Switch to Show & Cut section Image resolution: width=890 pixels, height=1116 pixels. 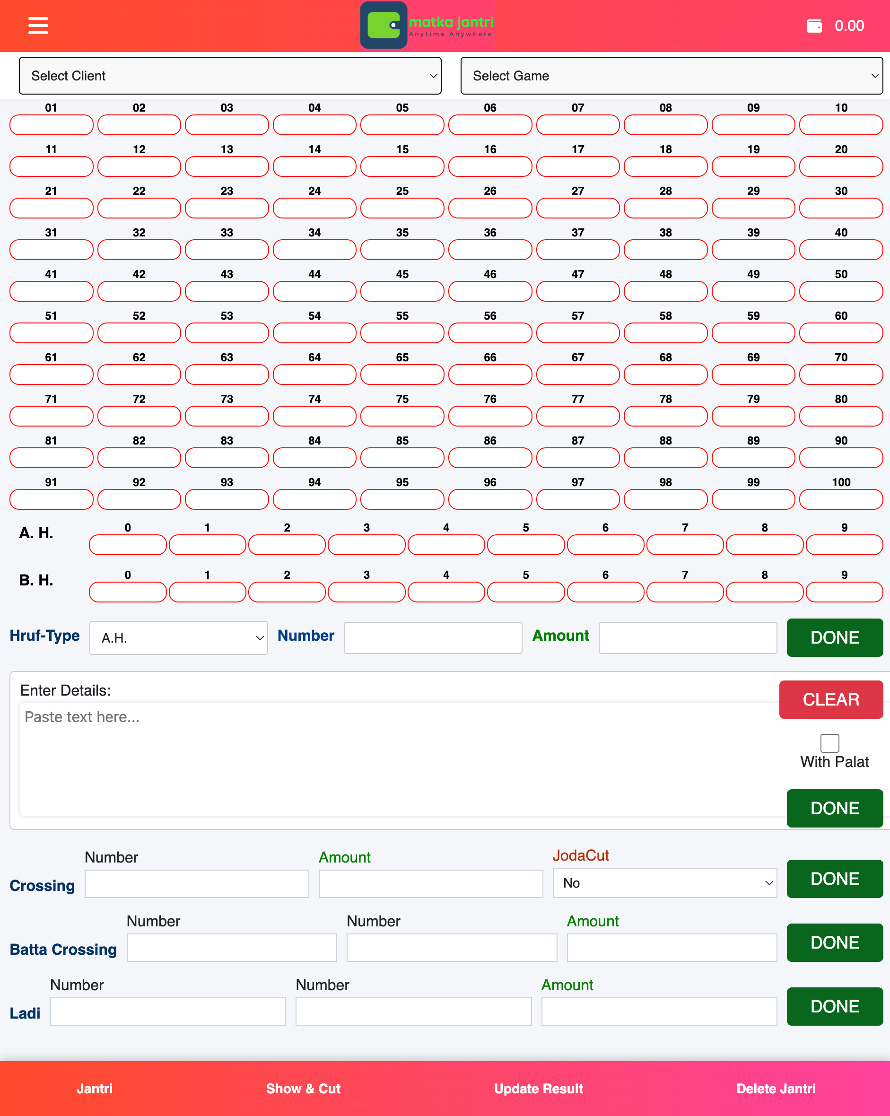[303, 1089]
